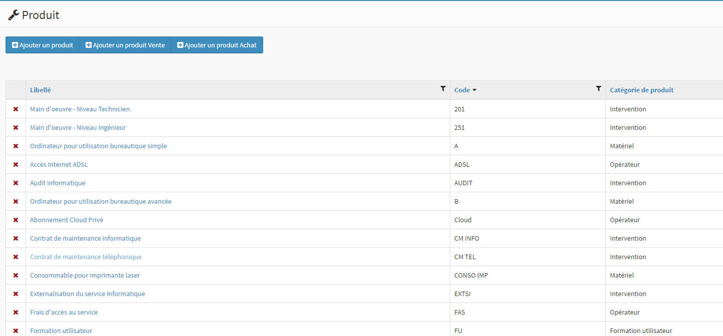Delete Contrat de maintenance téléphonique row

(x=16, y=257)
